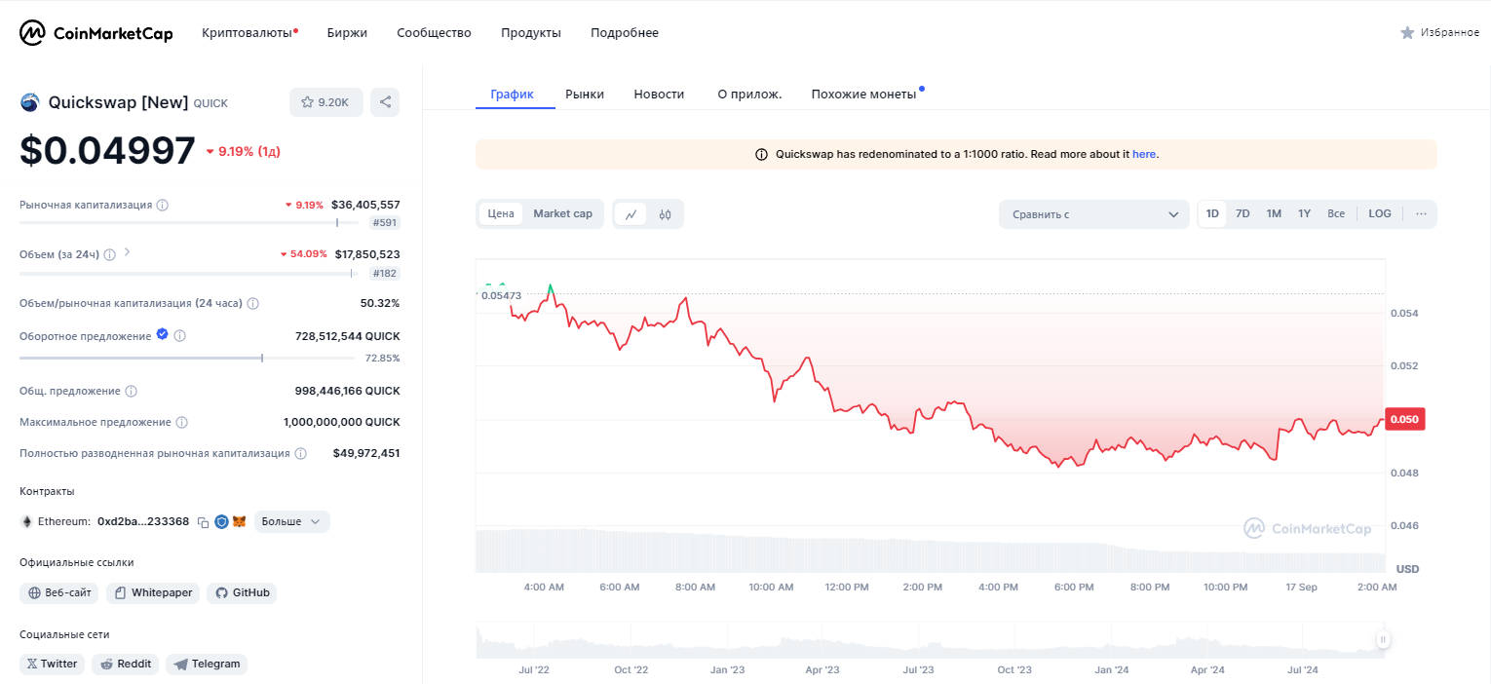Click the $0.04997 price text
The height and width of the screenshot is (684, 1491).
tap(107, 151)
